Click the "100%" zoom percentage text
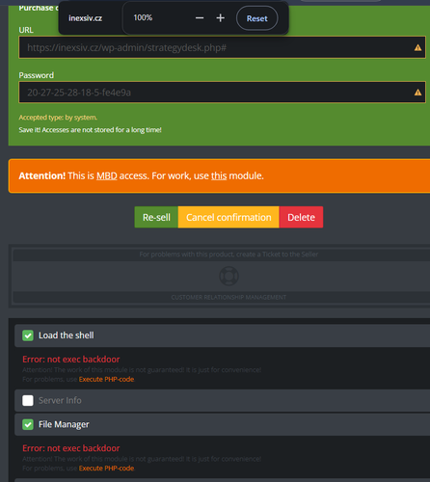 (143, 17)
